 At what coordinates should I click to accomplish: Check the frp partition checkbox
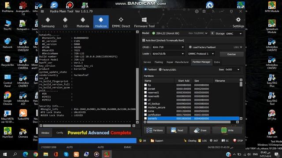(x=145, y=85)
